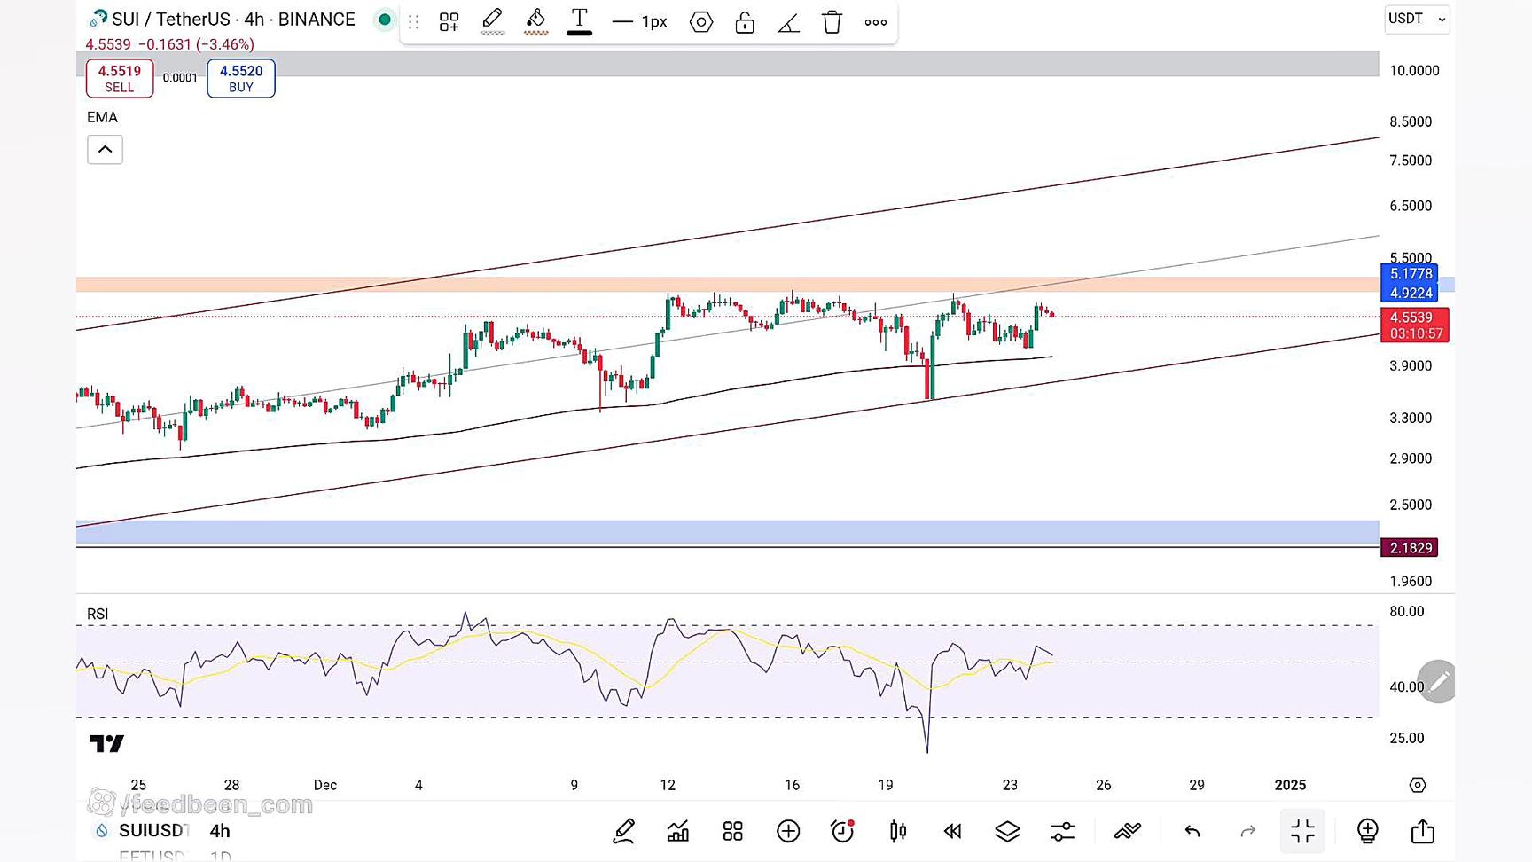Screen dimensions: 1532x862
Task: Open the alert clock icon
Action: (842, 831)
